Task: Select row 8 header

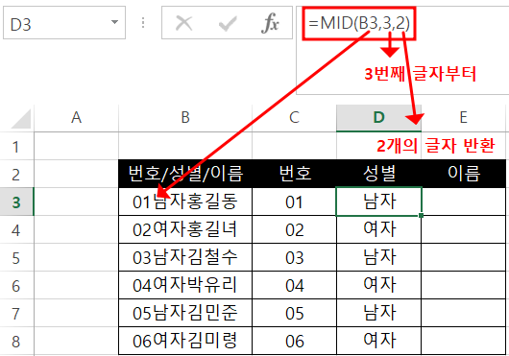Action: [x=16, y=341]
